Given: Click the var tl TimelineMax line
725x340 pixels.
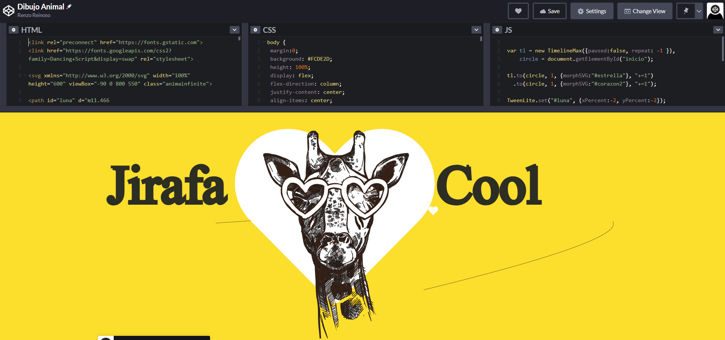Looking at the screenshot, I should click(591, 51).
